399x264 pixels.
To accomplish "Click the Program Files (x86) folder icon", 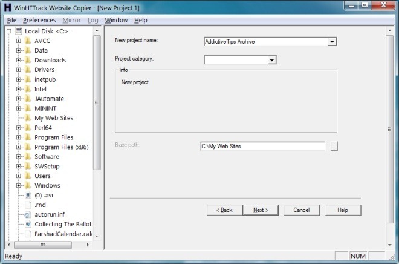I will click(28, 147).
